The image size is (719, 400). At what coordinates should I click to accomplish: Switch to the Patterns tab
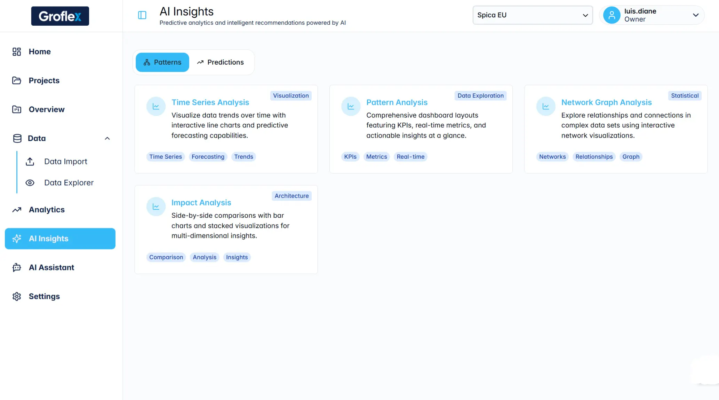click(162, 62)
